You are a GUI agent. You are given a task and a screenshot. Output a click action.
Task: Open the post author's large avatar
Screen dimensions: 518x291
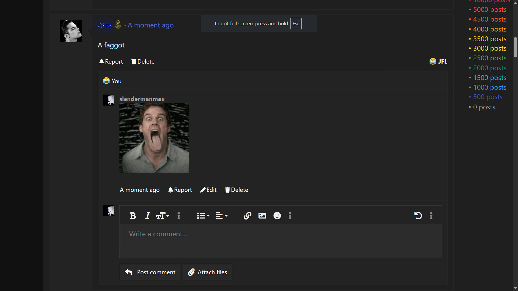[71, 31]
